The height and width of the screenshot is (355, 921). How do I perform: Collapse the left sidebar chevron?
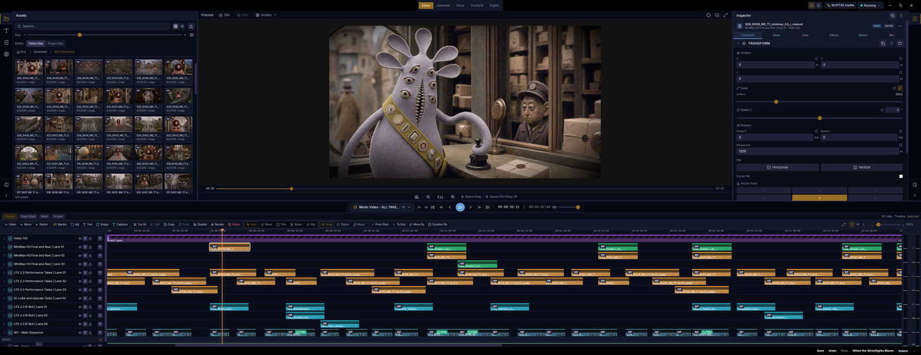(x=6, y=196)
